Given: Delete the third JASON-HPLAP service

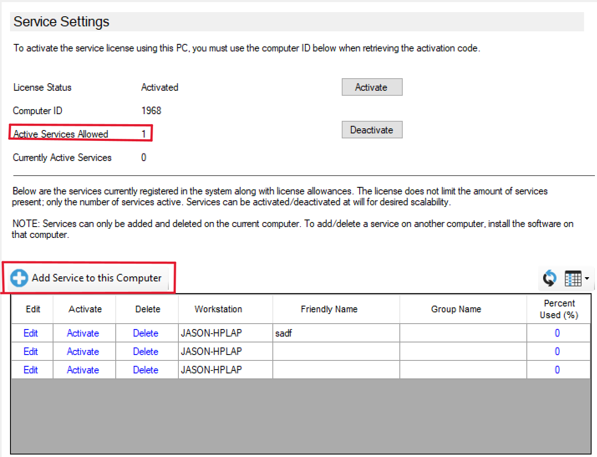Looking at the screenshot, I should pos(145,370).
